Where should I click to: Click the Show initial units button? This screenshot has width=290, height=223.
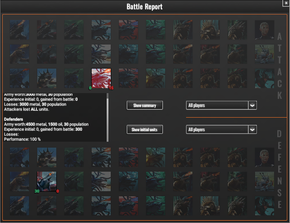pyautogui.click(x=145, y=129)
